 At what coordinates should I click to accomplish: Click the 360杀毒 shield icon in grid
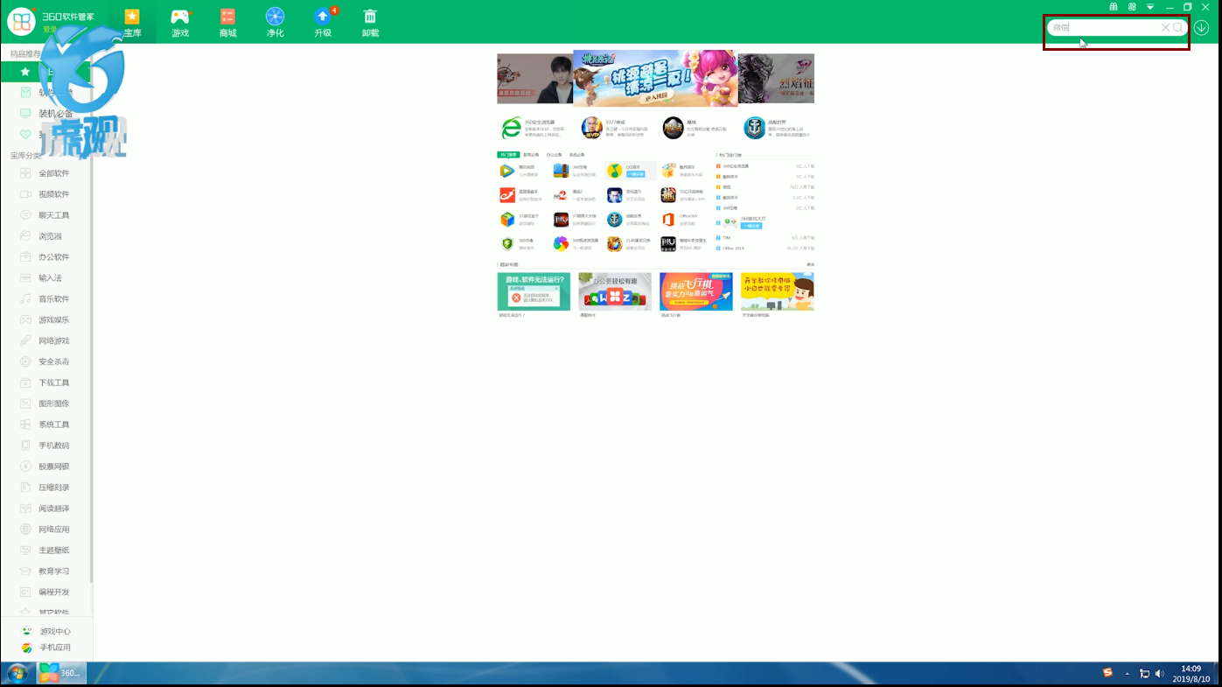(507, 244)
